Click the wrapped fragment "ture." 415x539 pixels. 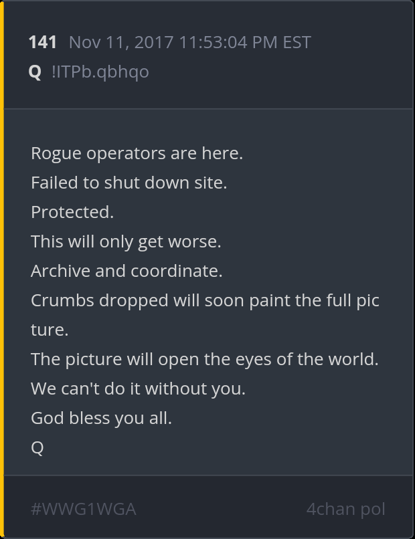pos(50,330)
